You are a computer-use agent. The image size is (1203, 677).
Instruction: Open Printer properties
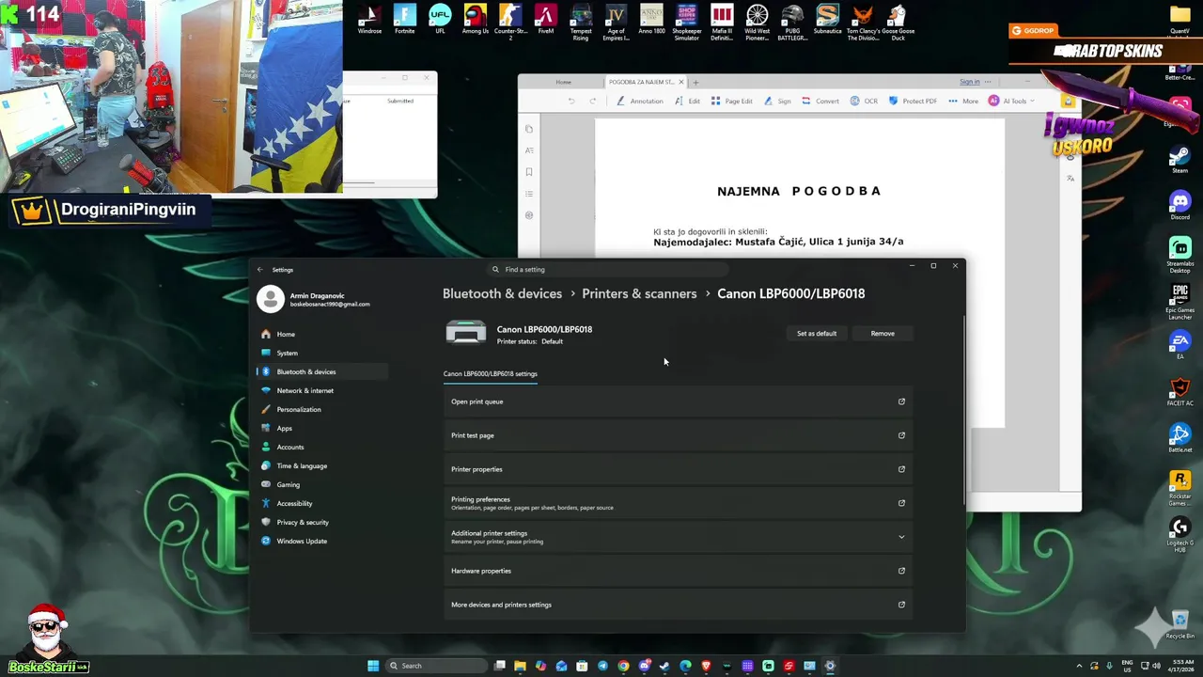[679, 469]
